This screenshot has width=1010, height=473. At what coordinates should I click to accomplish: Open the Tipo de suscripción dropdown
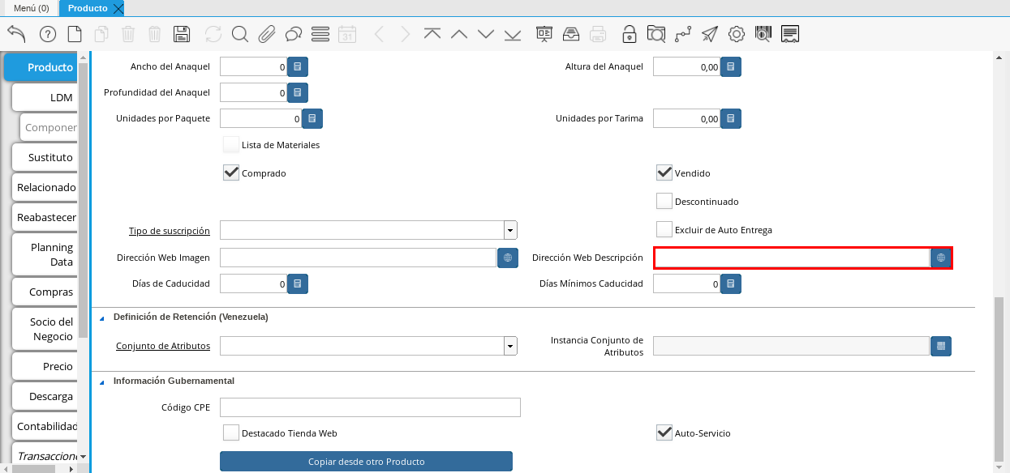[x=510, y=230]
